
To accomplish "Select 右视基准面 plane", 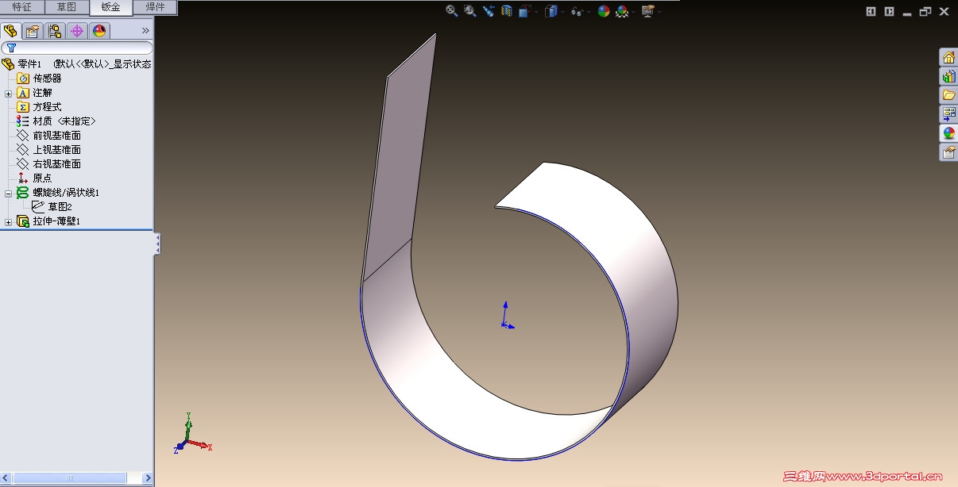I will 56,164.
